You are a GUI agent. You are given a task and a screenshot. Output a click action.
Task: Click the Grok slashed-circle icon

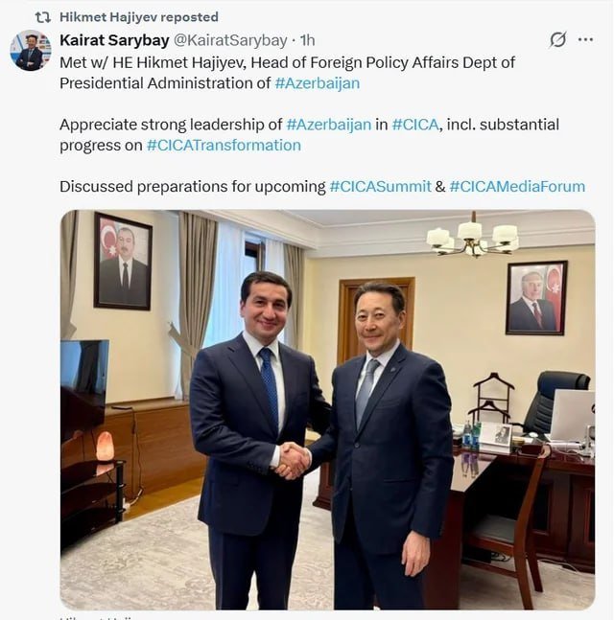point(557,39)
